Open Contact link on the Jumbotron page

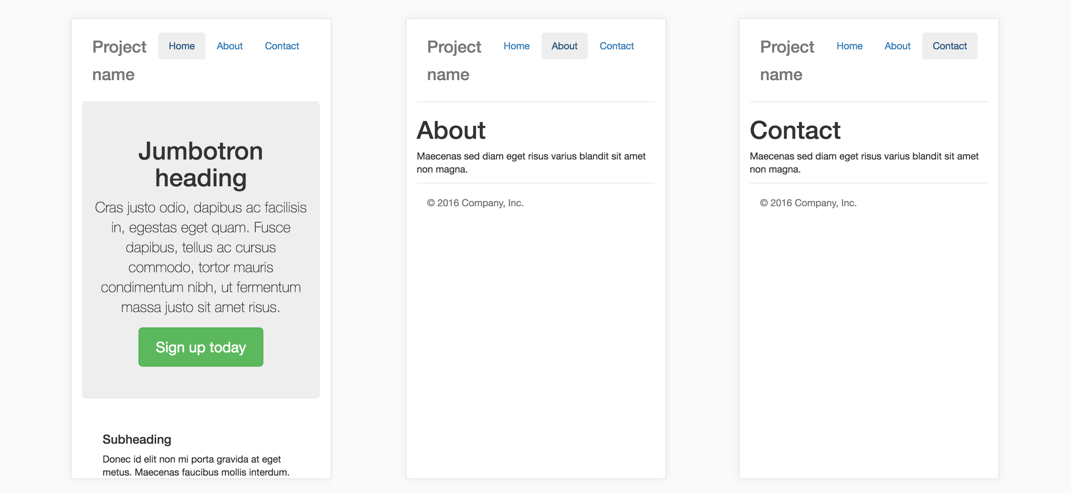pyautogui.click(x=281, y=46)
